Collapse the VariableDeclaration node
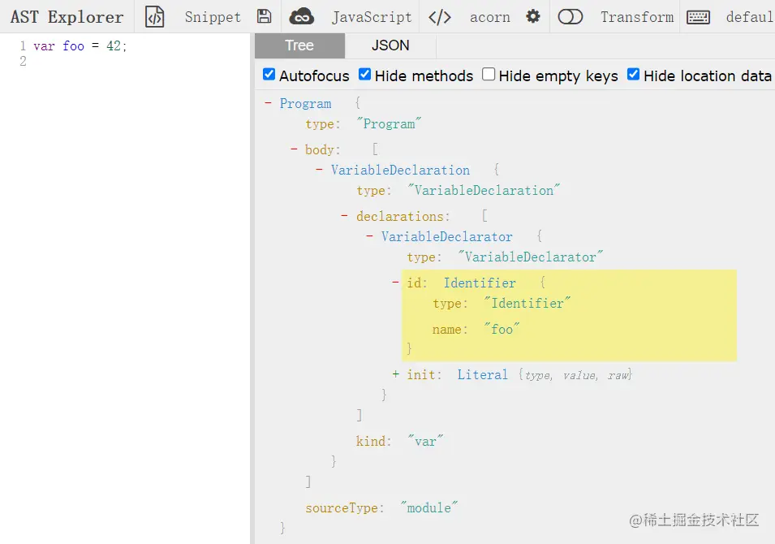 click(x=319, y=169)
